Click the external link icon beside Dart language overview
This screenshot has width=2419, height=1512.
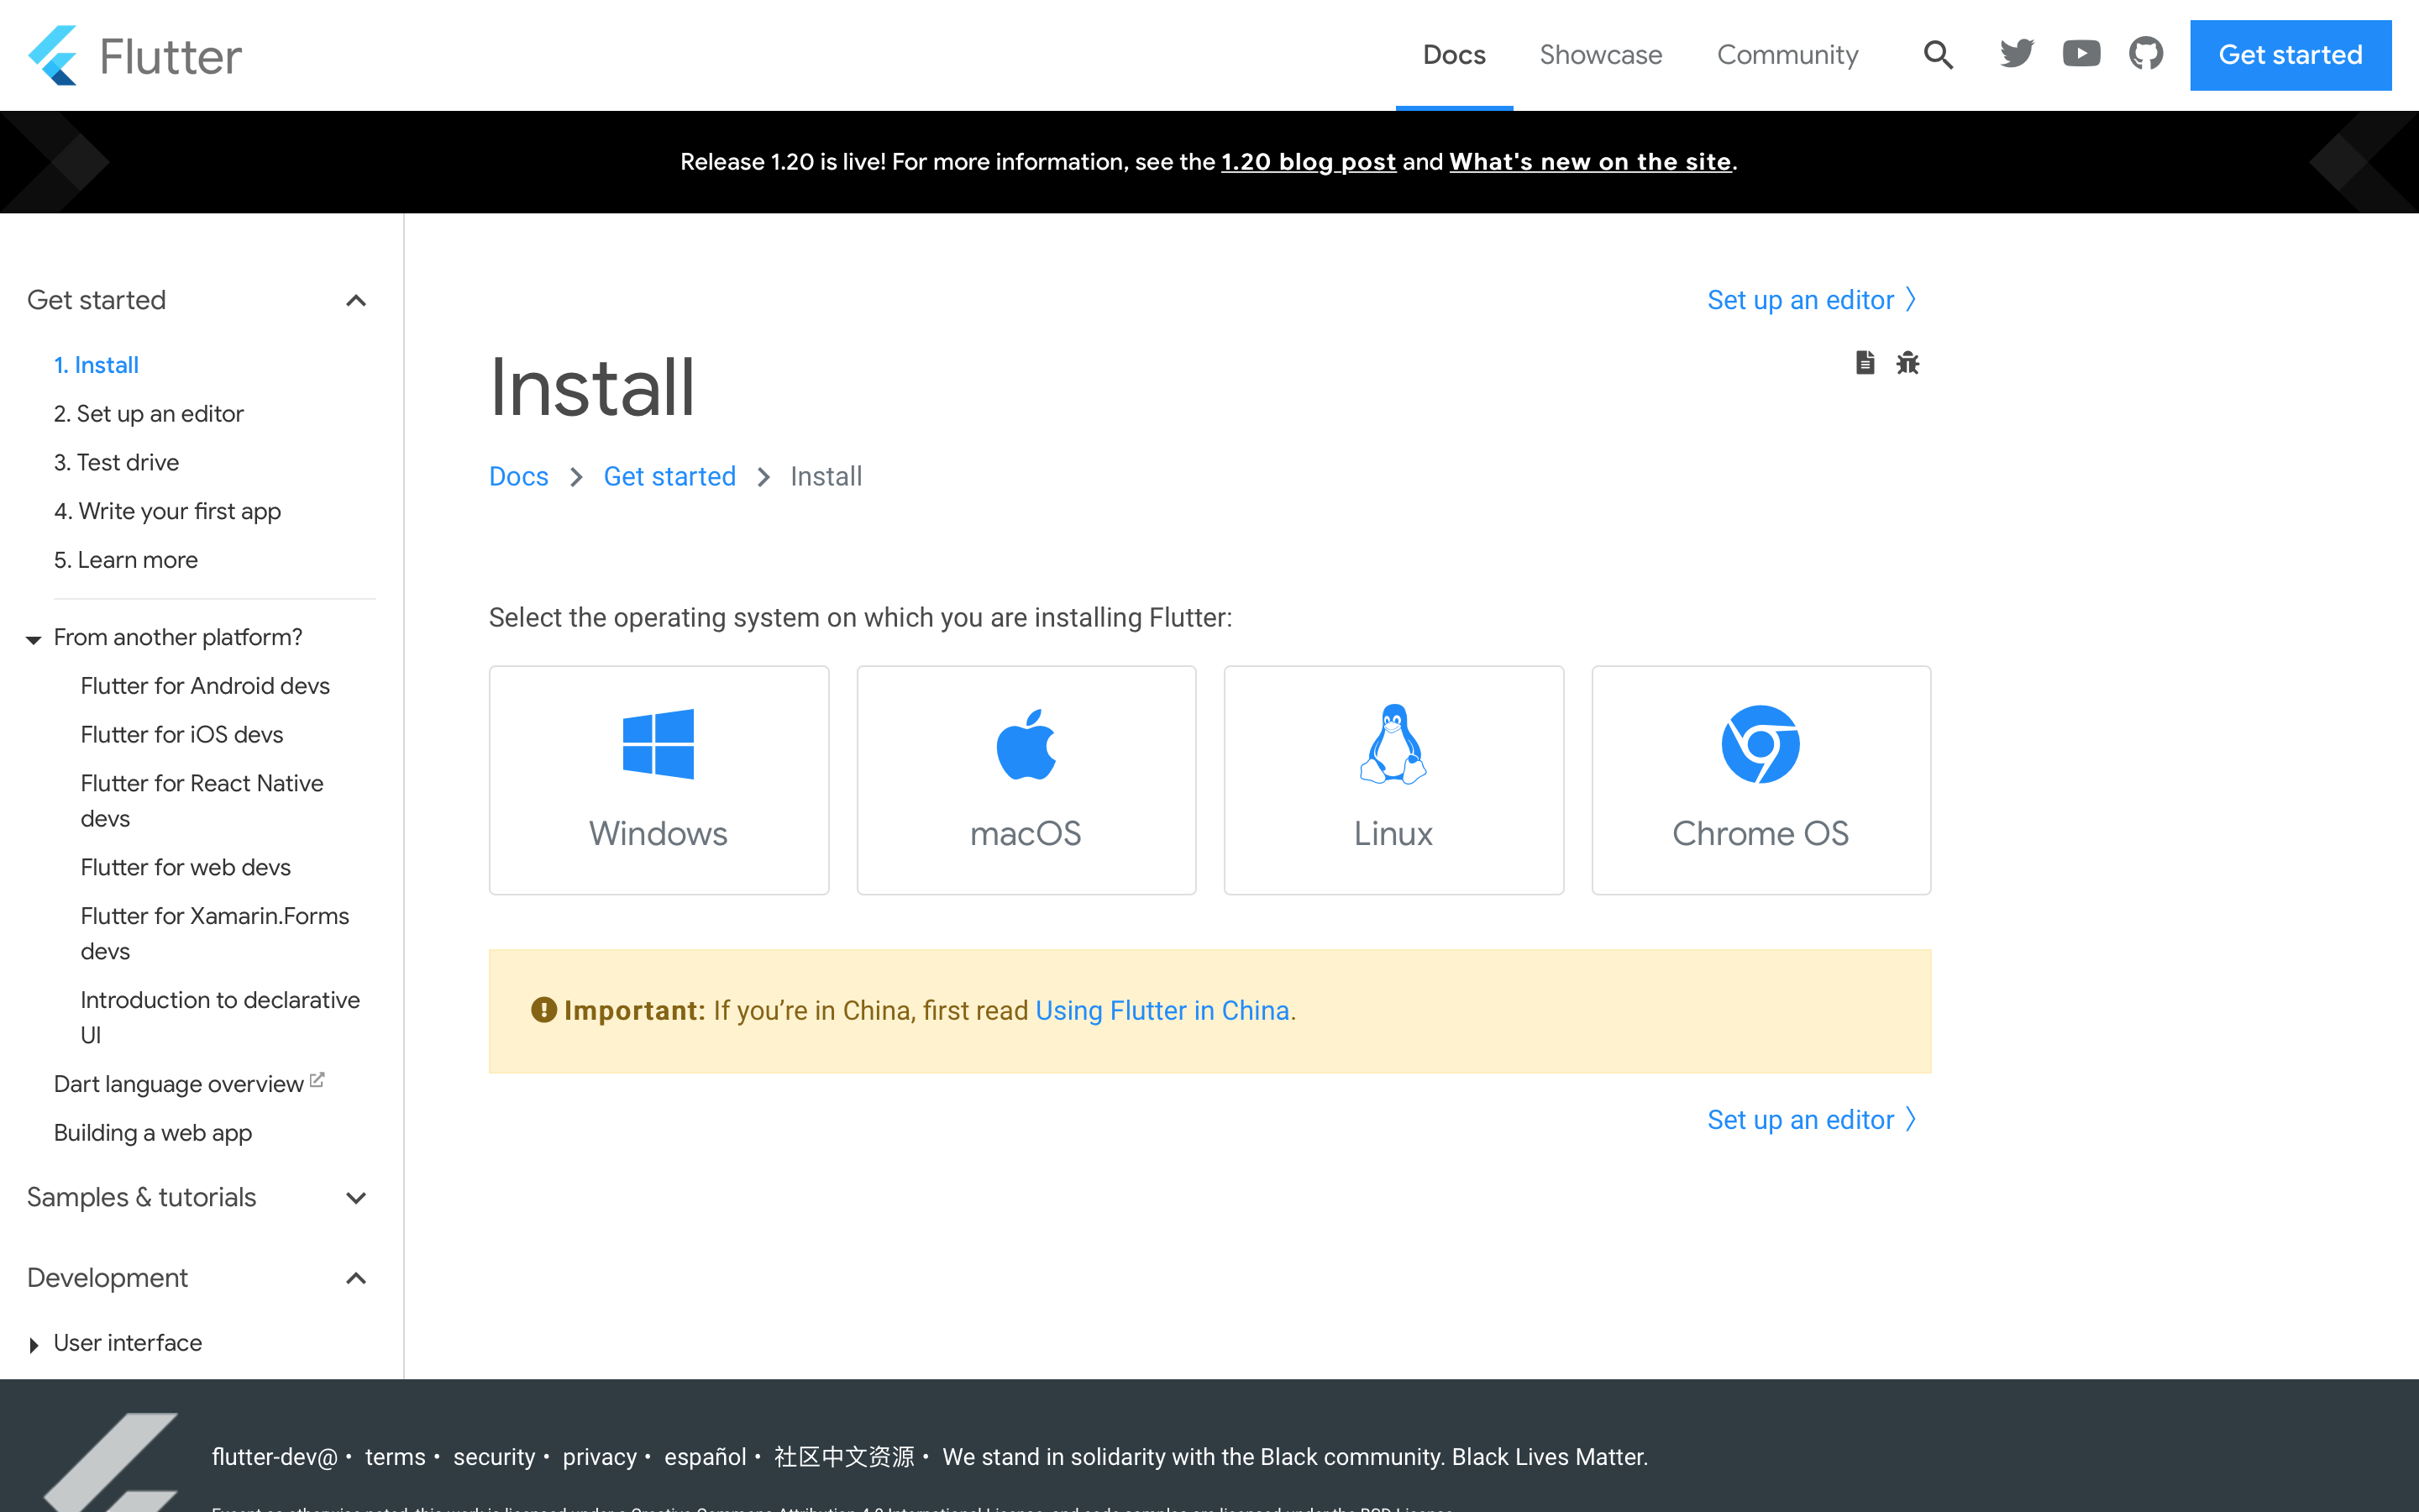[317, 1080]
